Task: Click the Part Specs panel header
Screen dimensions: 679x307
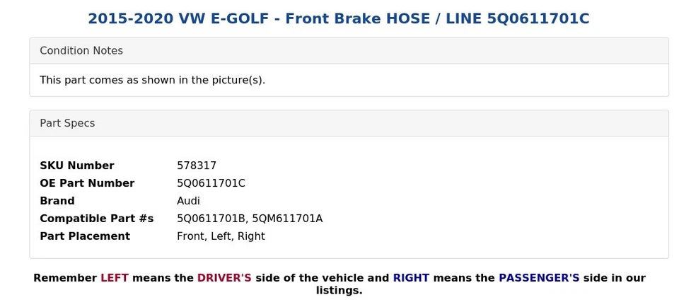Action: 349,123
